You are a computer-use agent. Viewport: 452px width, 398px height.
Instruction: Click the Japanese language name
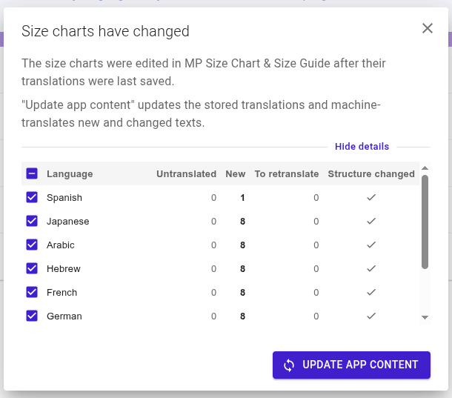pyautogui.click(x=67, y=222)
